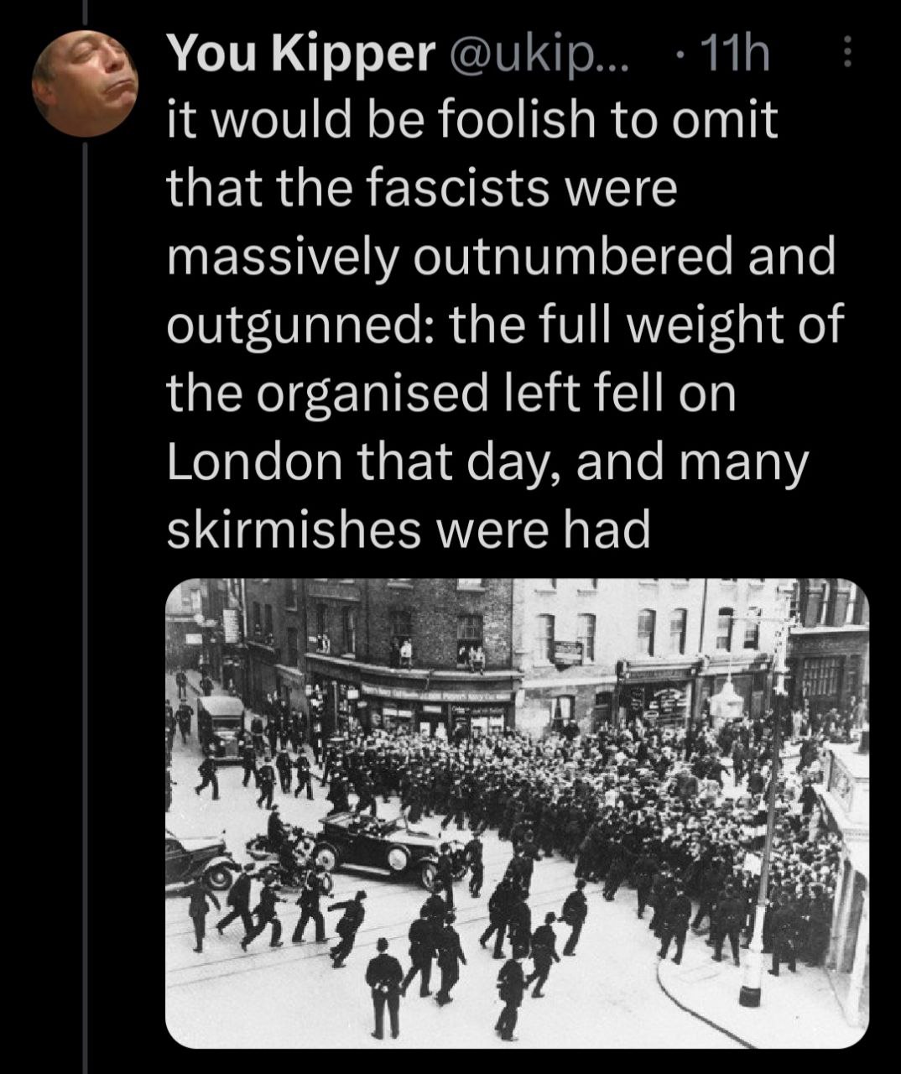Tap the You Kipper profile avatar
The height and width of the screenshot is (1074, 901).
85,84
